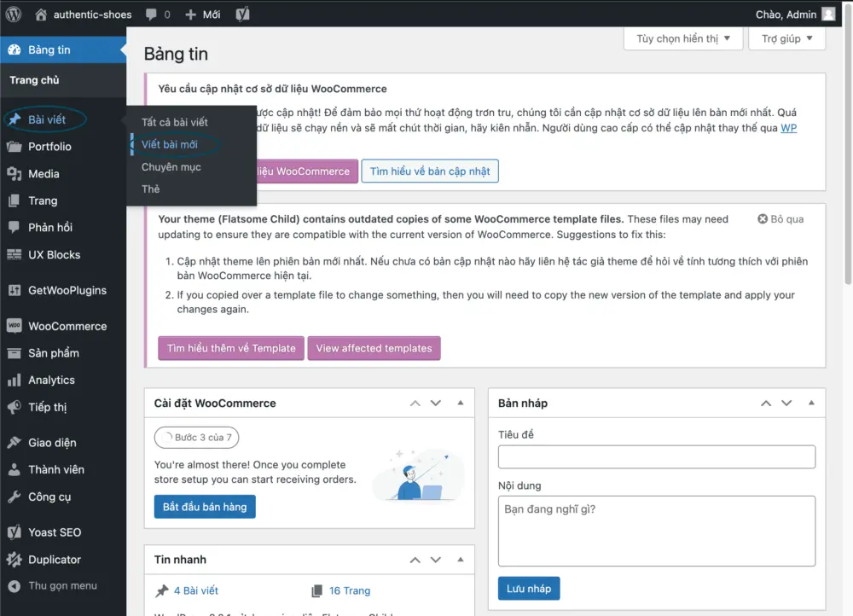This screenshot has height=616, width=853.
Task: Open the comments bubble icon in admin bar
Action: point(151,15)
